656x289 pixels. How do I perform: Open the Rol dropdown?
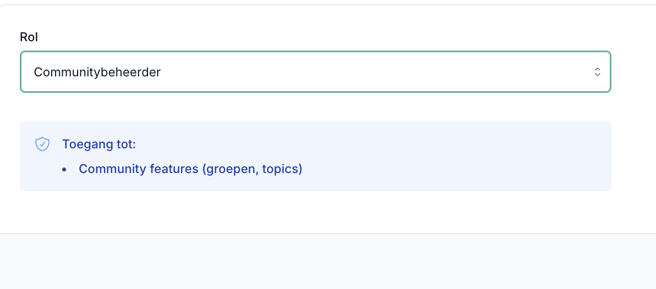315,72
